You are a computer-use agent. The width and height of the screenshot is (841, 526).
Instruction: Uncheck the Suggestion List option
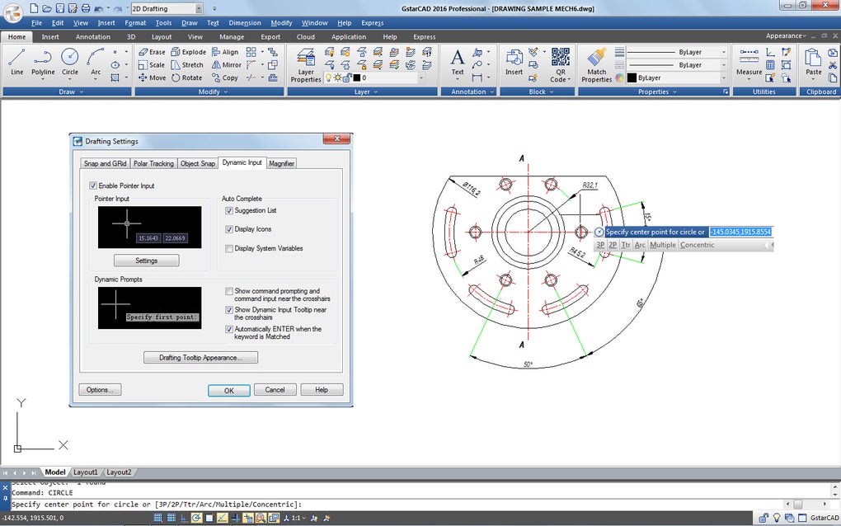click(229, 210)
